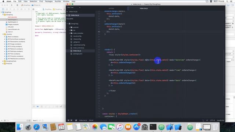Open the Finder icon in the Dock
This screenshot has width=235, height=132.
click(20, 127)
